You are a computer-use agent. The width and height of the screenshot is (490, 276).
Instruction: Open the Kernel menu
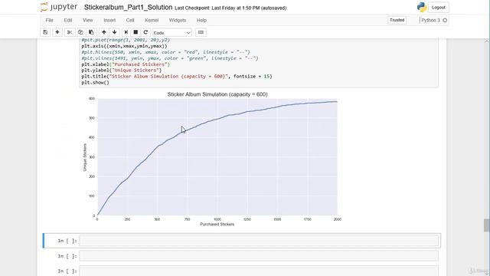click(x=152, y=20)
